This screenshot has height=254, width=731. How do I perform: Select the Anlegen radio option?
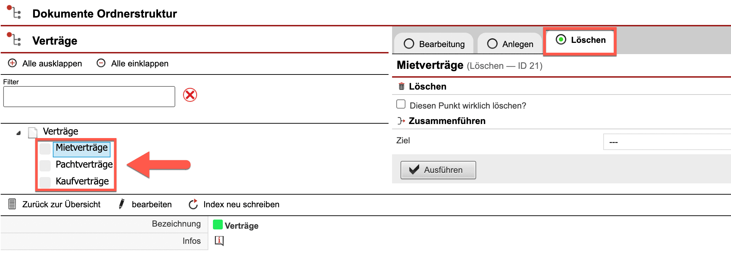[492, 44]
